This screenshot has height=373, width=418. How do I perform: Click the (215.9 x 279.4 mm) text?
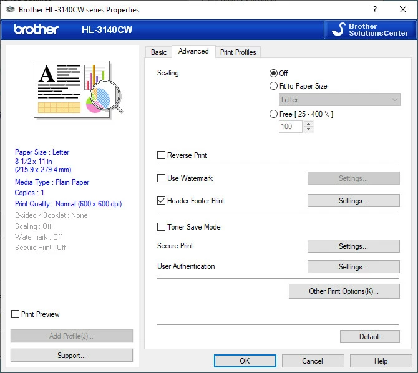point(43,170)
